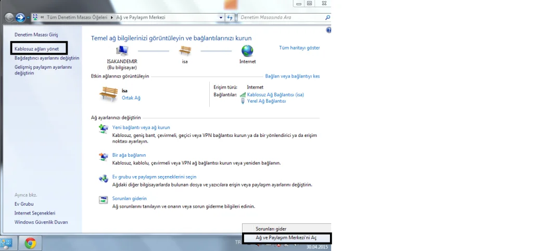Click the help question mark icon

point(328,31)
